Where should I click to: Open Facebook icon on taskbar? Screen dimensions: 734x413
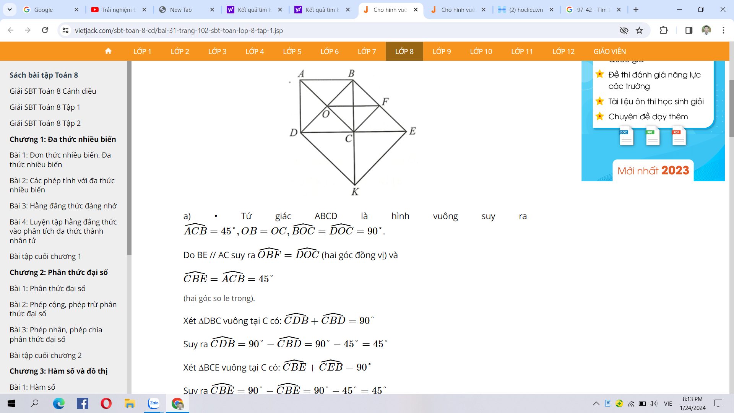82,403
